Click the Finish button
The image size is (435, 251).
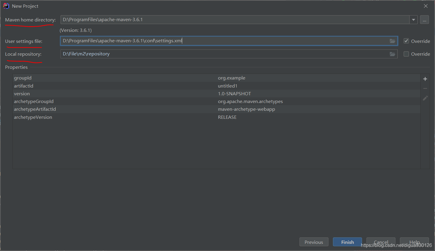tap(347, 242)
